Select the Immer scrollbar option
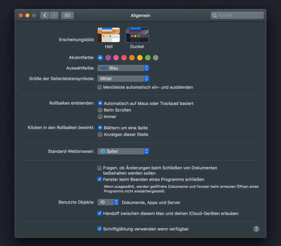Image resolution: width=281 pixels, height=246 pixels. click(x=100, y=116)
